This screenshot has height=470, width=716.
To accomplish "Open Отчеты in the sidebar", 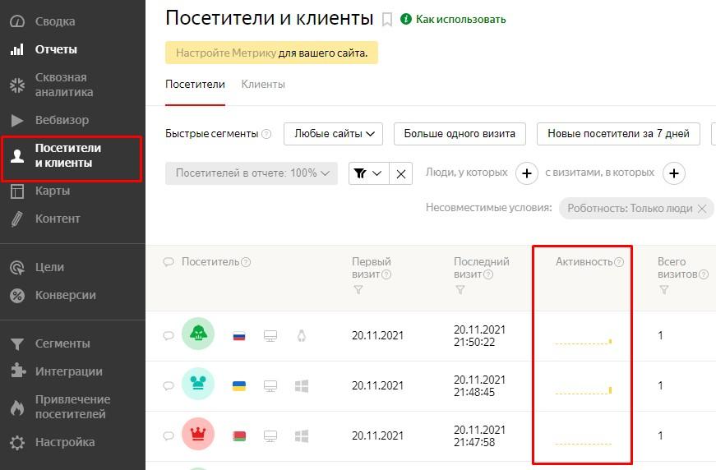I will tap(44, 49).
